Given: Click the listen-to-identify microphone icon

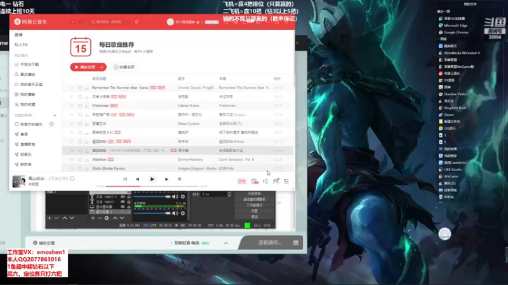Looking at the screenshot, I should [x=137, y=22].
